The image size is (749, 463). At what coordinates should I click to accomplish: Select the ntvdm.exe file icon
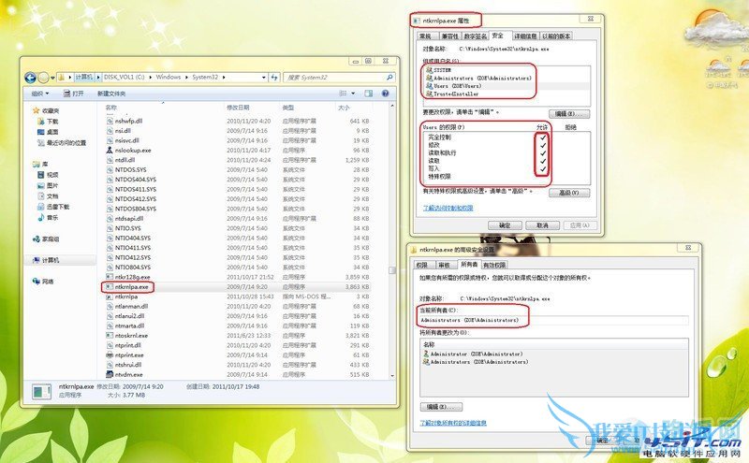tap(110, 375)
